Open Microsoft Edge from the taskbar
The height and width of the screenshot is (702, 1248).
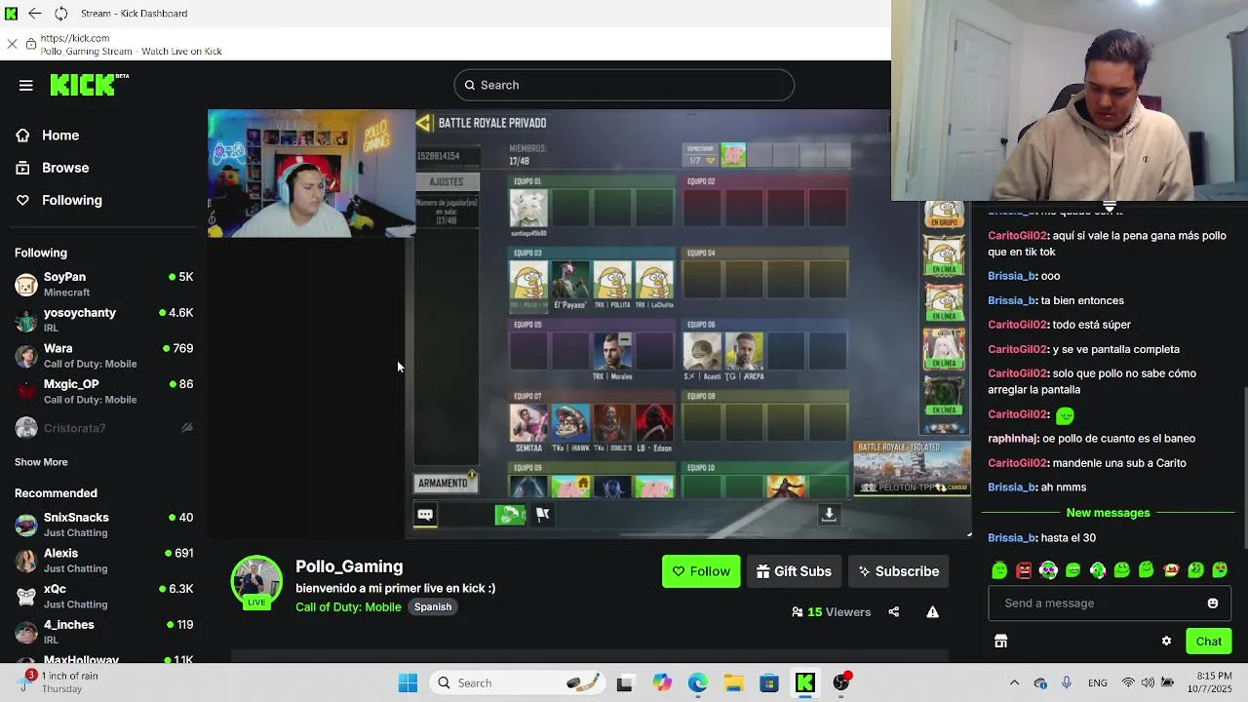click(x=697, y=683)
